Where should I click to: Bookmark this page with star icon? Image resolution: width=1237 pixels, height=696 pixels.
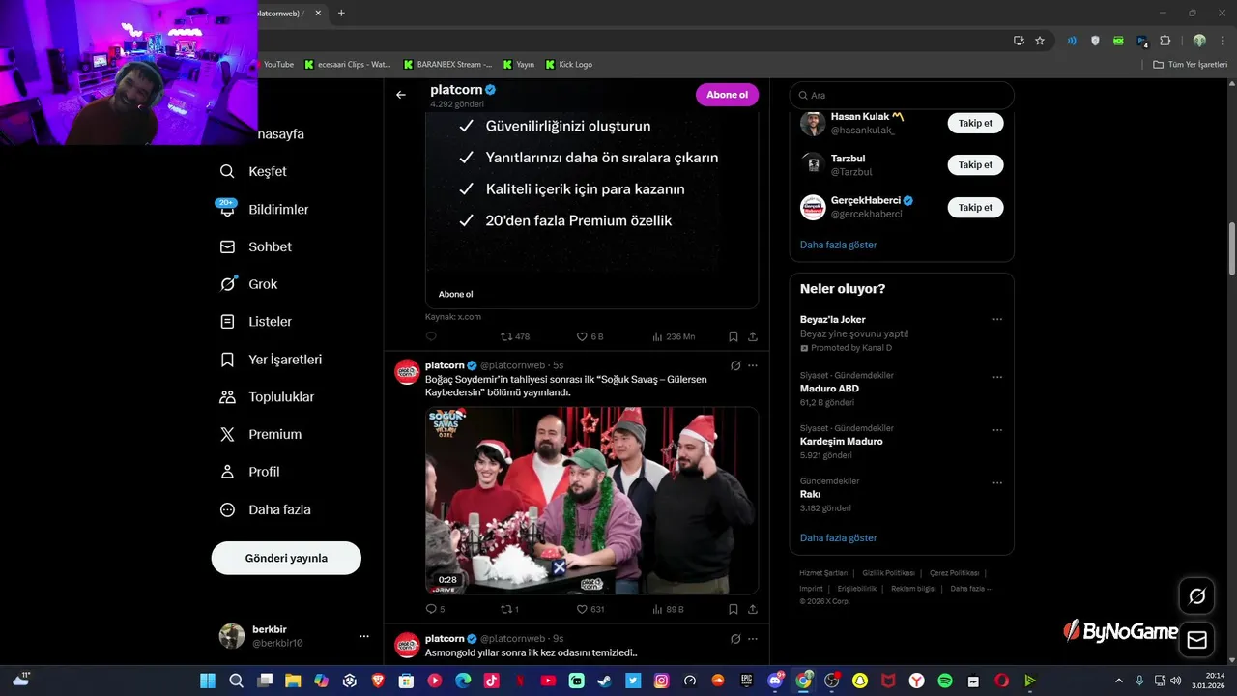point(1040,41)
